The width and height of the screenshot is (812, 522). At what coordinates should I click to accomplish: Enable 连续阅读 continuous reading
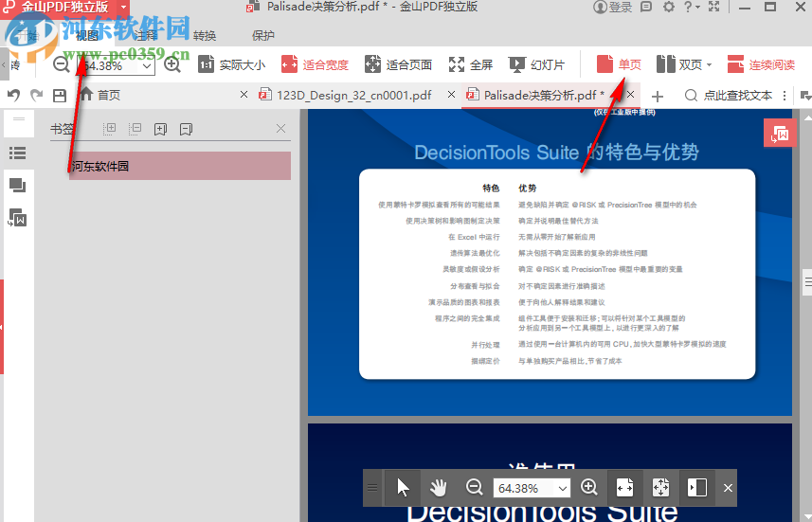coord(761,64)
